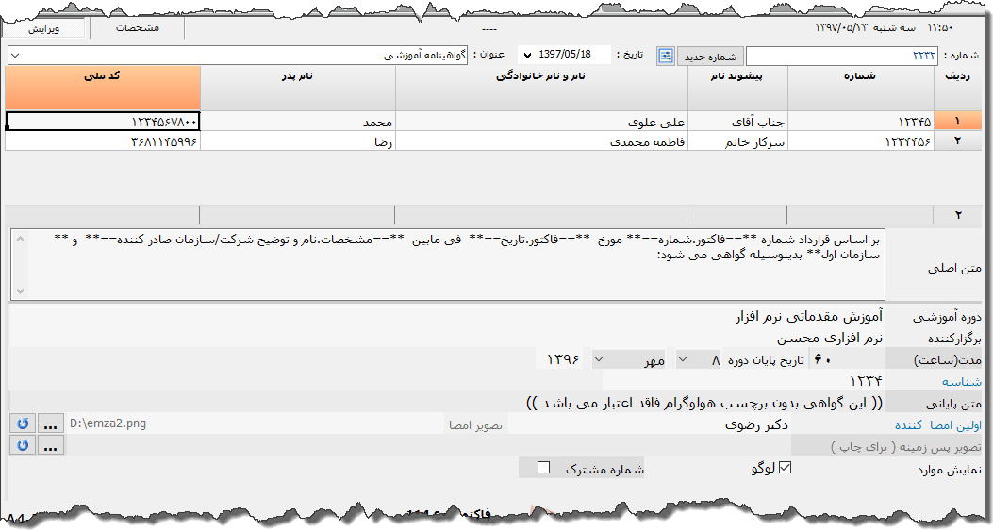Click the متن اصلی scrollbar up arrow
The height and width of the screenshot is (531, 993).
pos(20,239)
